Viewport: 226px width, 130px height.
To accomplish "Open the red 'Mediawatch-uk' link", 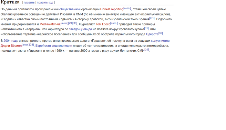I will (50, 24).
